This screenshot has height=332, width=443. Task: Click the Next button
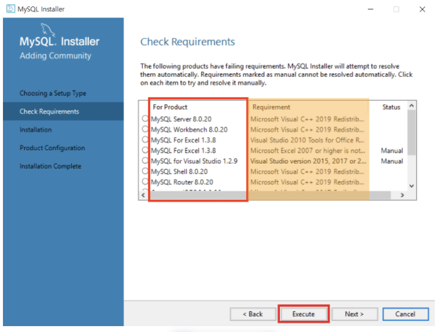(354, 314)
